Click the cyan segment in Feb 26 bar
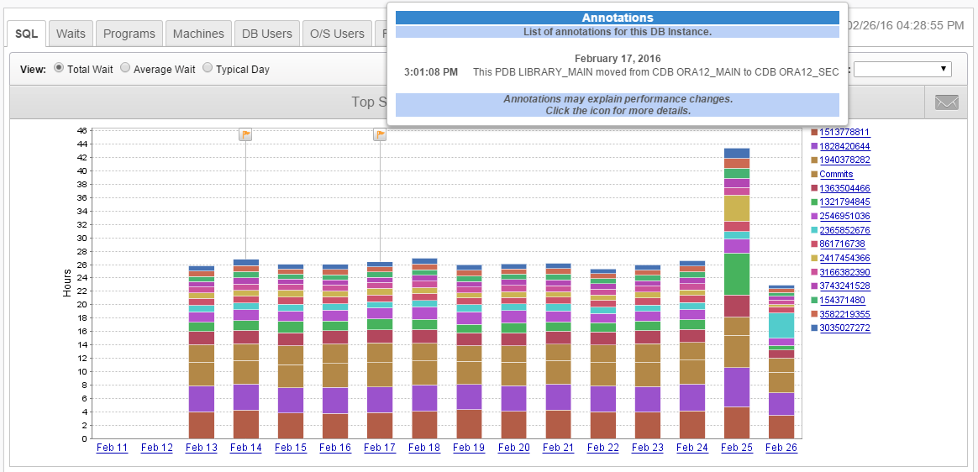Screen dimensions: 978x472 point(781,325)
